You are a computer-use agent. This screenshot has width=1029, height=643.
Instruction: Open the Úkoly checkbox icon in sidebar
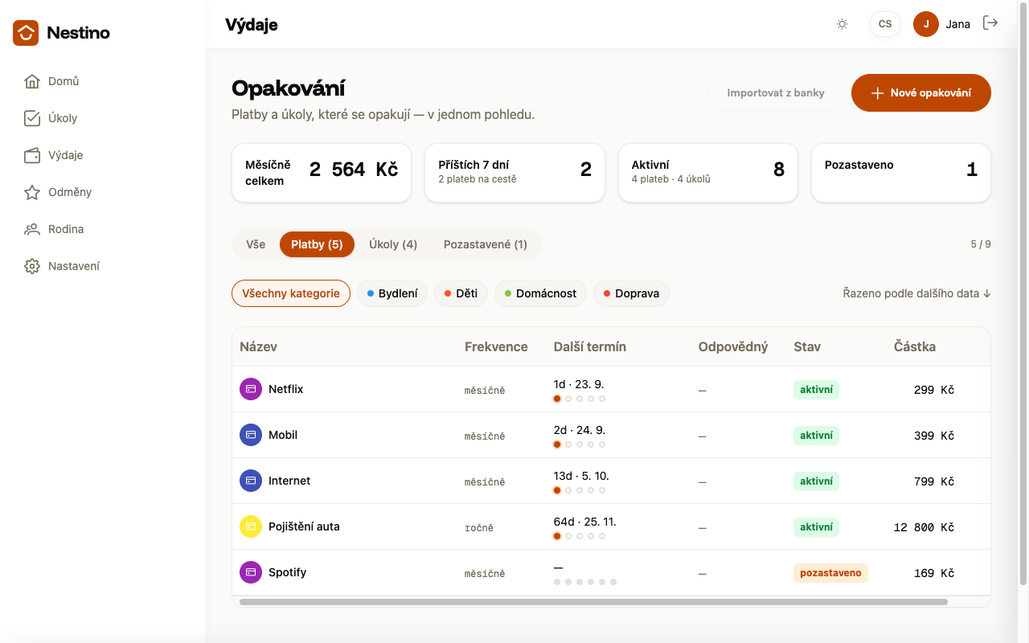[x=32, y=118]
